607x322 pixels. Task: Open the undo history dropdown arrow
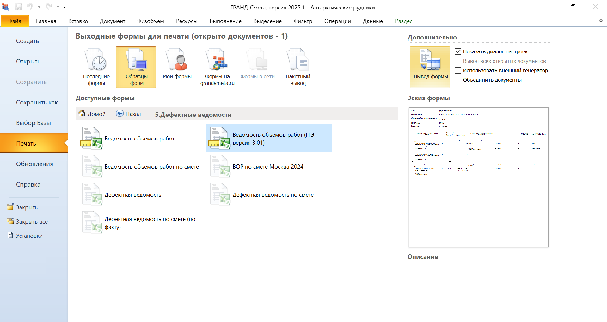(39, 7)
